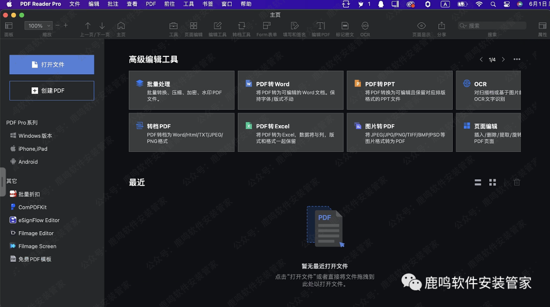Open the 帮助 menu in menu bar
This screenshot has height=307, width=550.
pos(245,5)
